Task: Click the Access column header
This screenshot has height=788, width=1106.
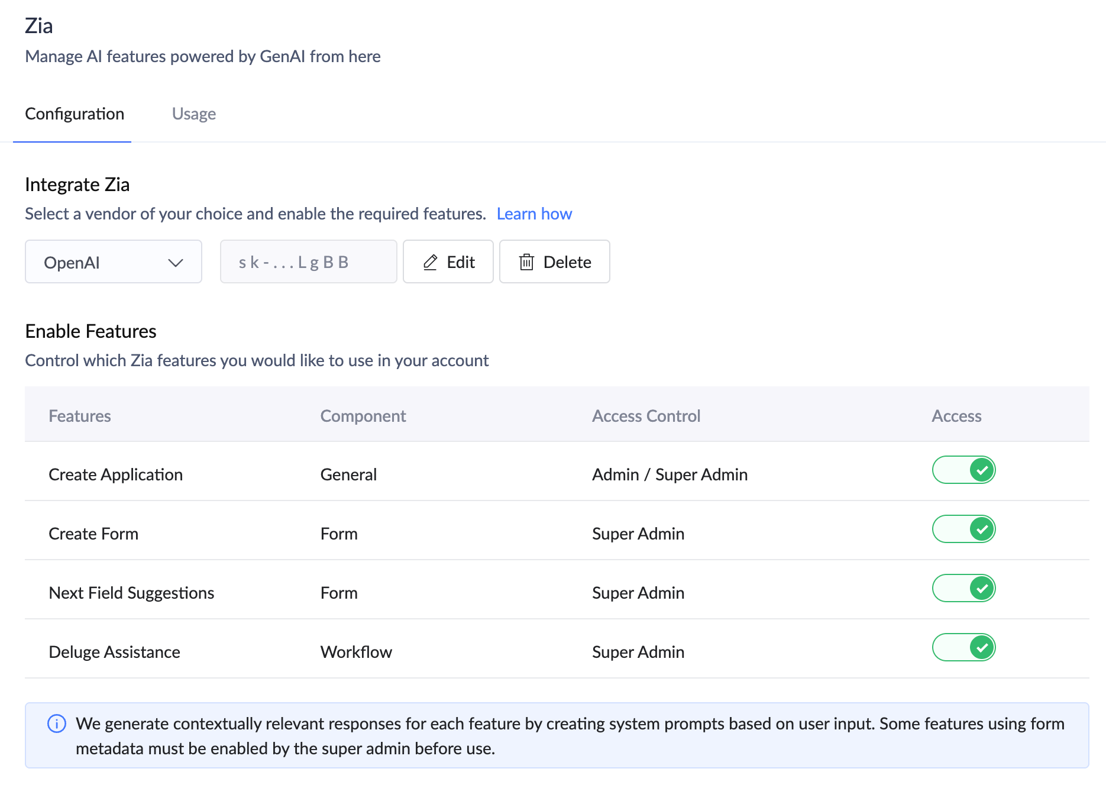Action: 957,416
